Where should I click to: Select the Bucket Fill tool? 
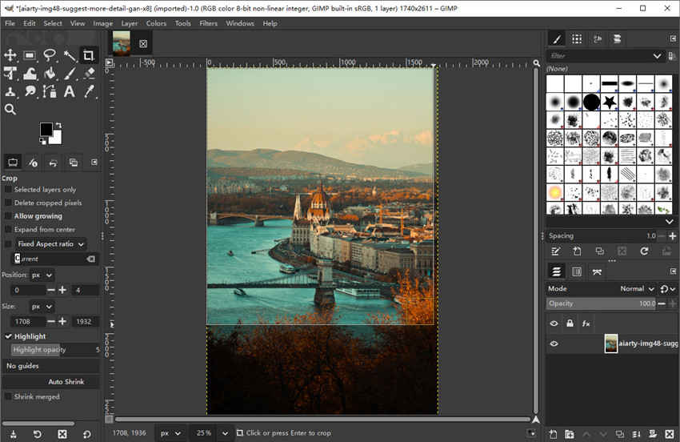(x=50, y=74)
